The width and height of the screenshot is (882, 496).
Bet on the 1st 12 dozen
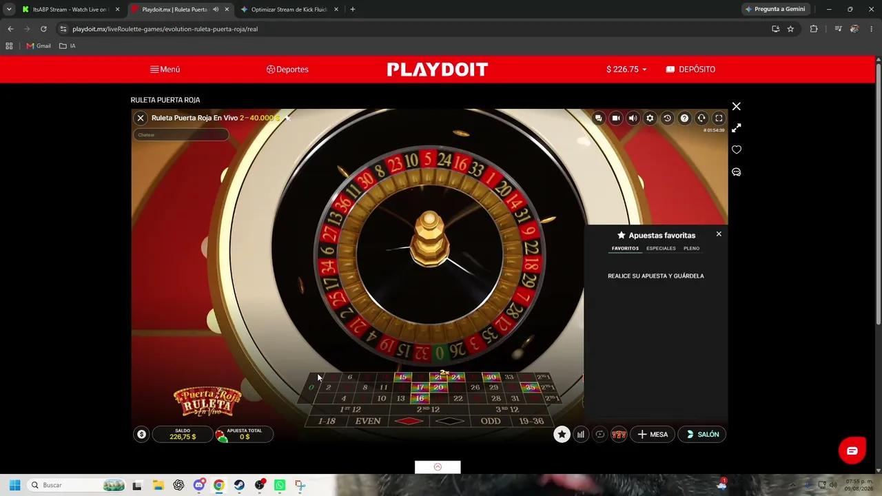pos(350,410)
